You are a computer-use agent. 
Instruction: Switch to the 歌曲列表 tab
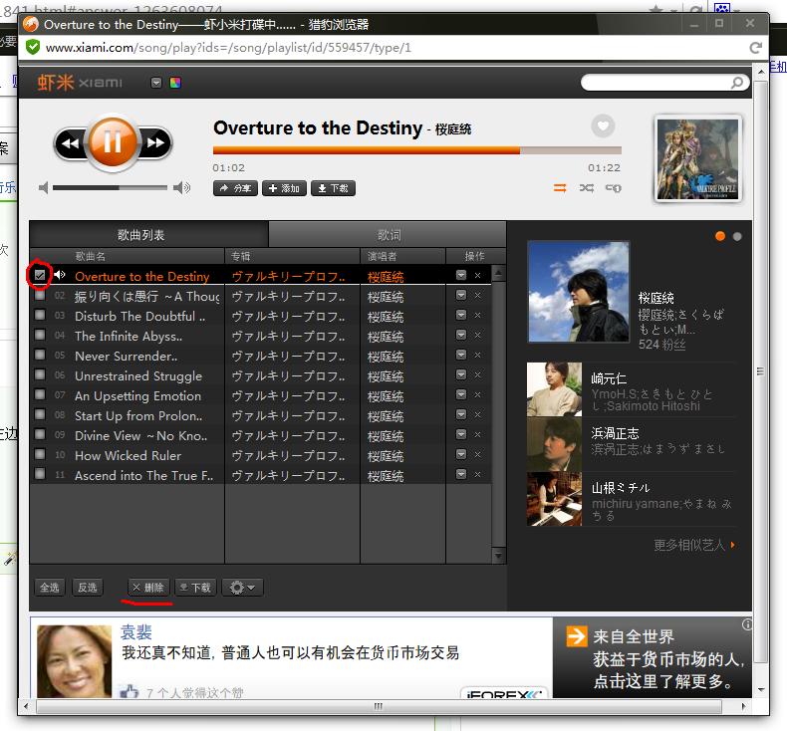click(149, 235)
